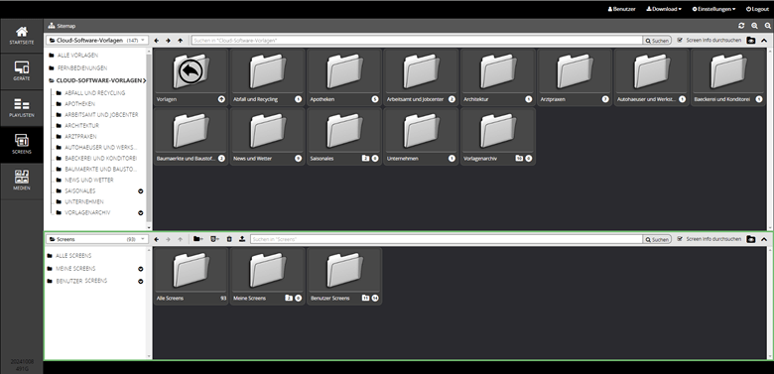774x374 pixels.
Task: Click back arrow in Cloud-Software-Vorlagen toolbar
Action: click(157, 41)
